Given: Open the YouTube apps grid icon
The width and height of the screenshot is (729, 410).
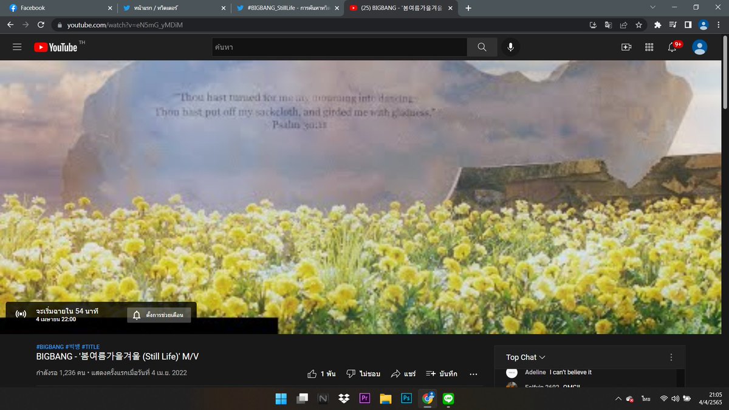Looking at the screenshot, I should point(649,47).
